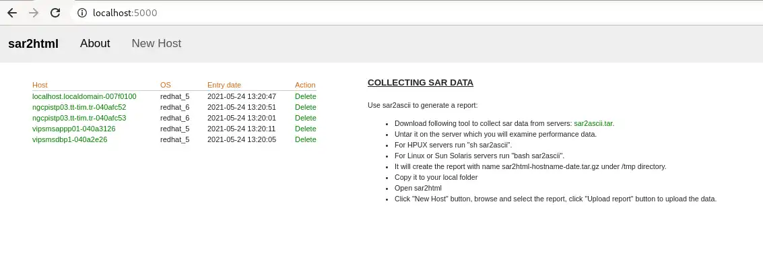Click the HPUX 'sh sar2ascii' instruction
Viewport: 763px width, 266px height.
pos(453,145)
